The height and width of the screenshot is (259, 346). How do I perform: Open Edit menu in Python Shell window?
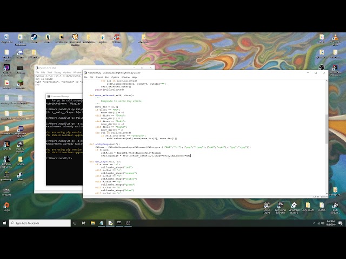43,72
